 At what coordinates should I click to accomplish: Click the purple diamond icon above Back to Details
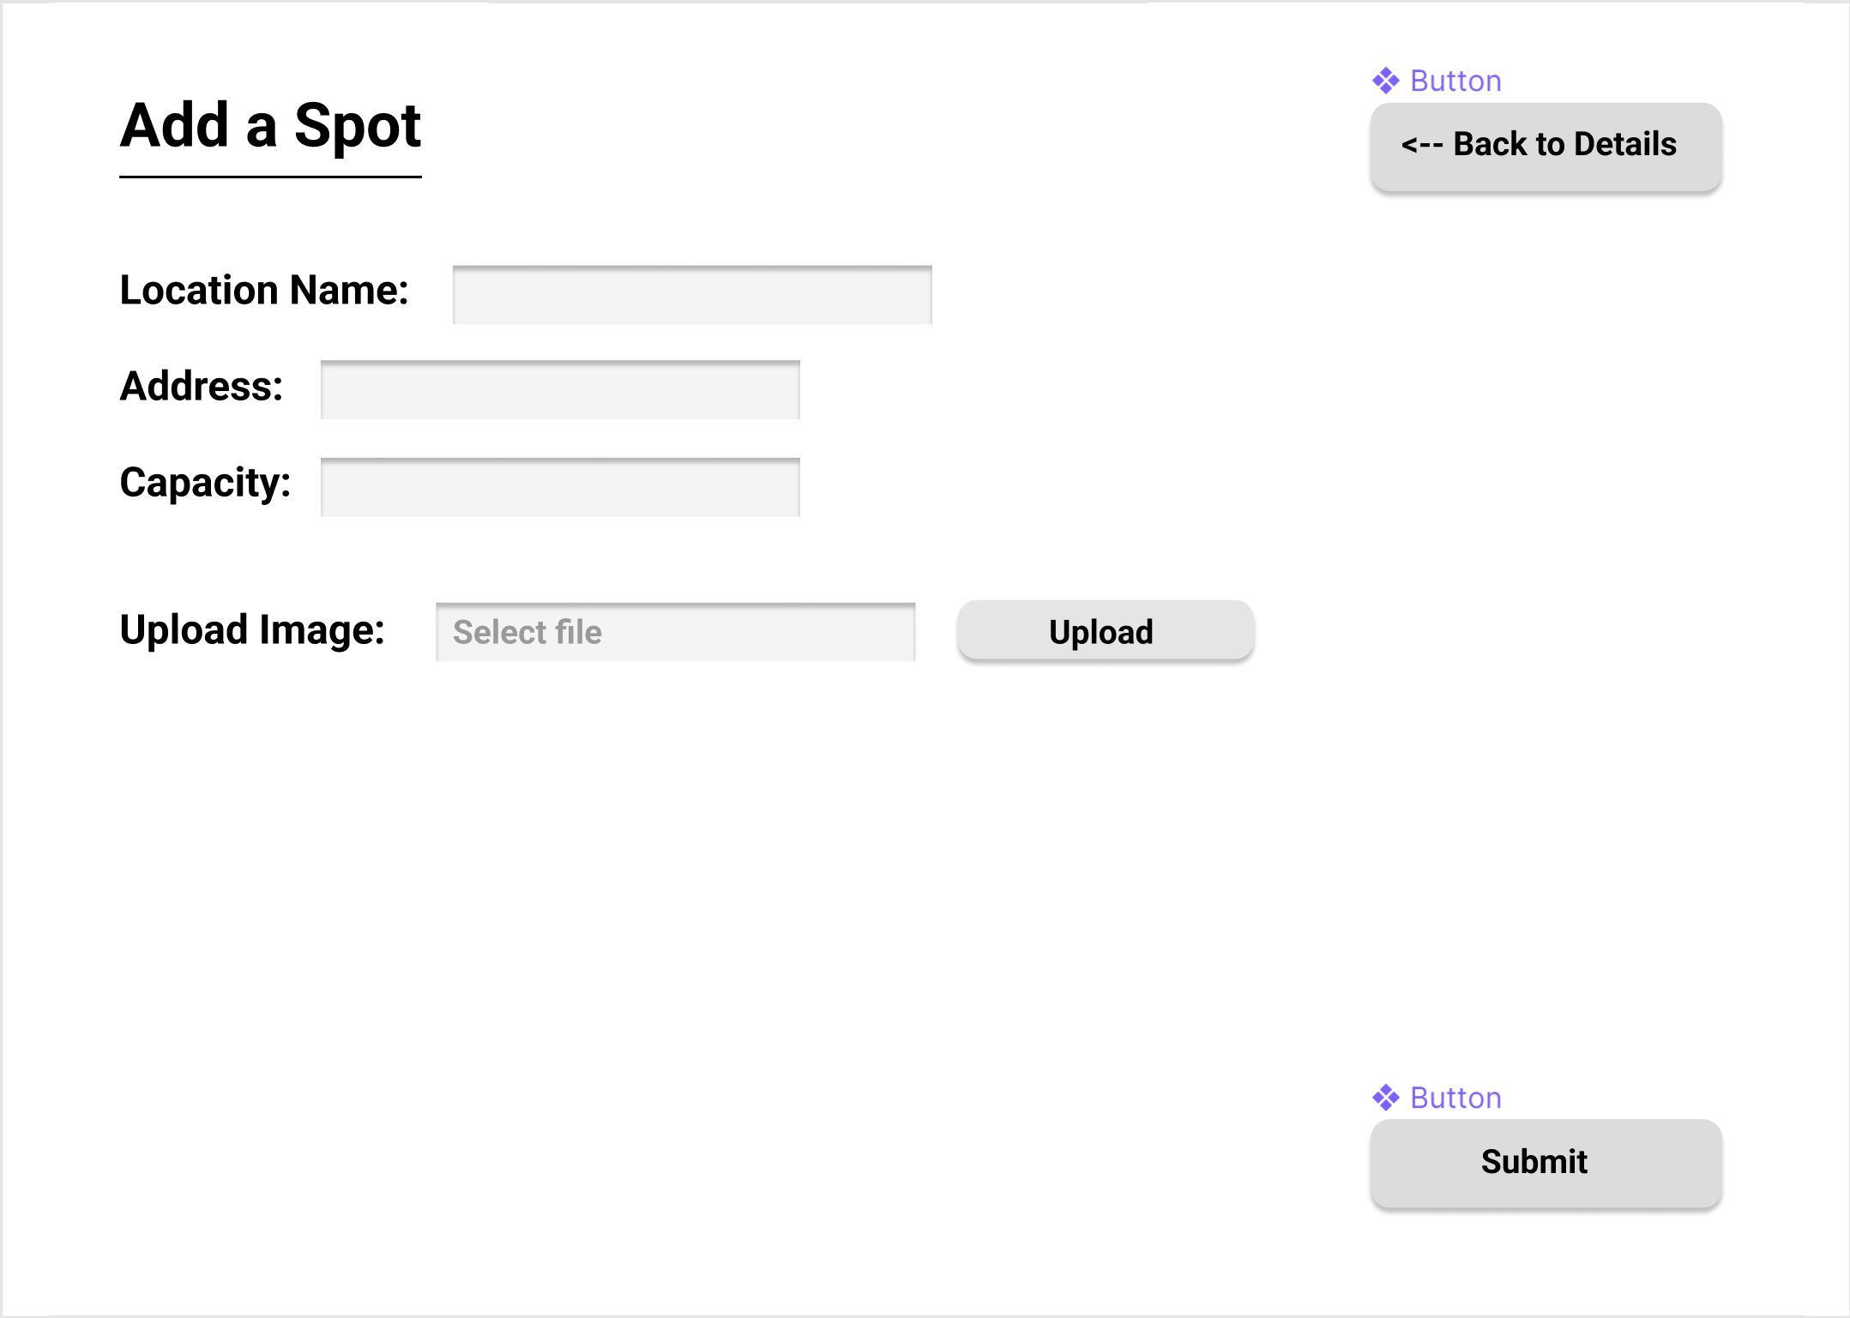click(x=1387, y=80)
